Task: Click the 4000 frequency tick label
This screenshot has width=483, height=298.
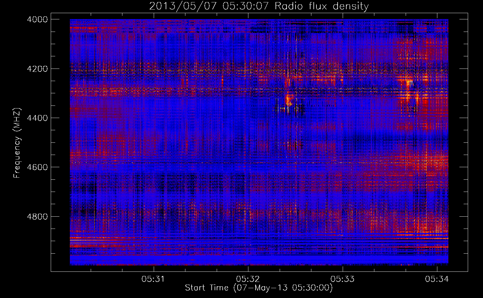Action: click(37, 19)
